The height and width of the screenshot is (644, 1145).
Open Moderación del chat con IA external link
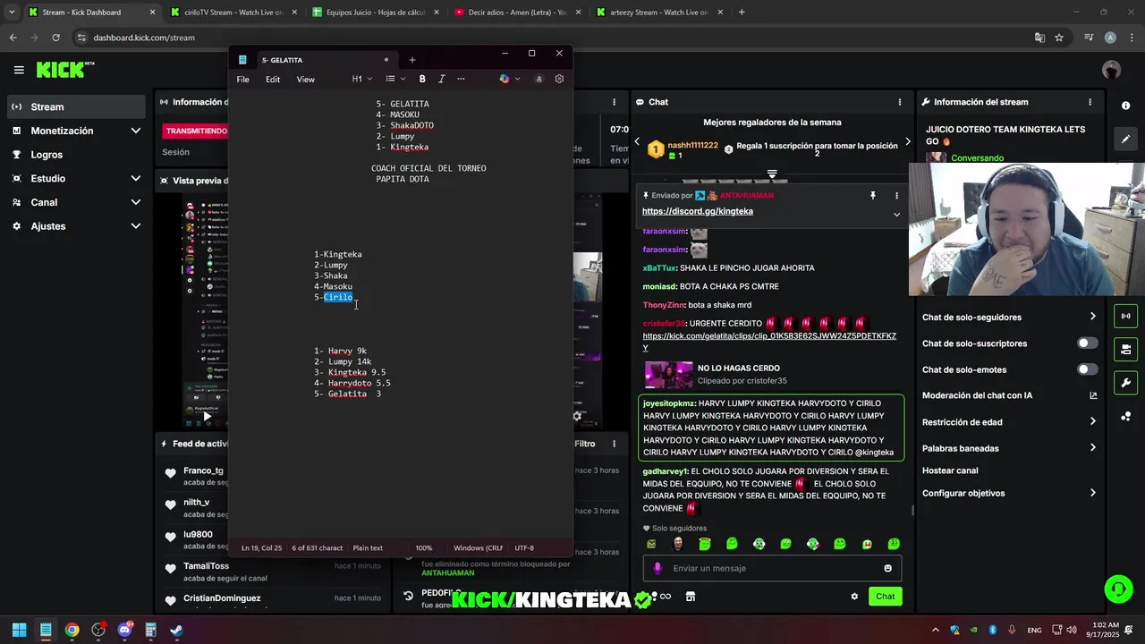tap(1093, 395)
